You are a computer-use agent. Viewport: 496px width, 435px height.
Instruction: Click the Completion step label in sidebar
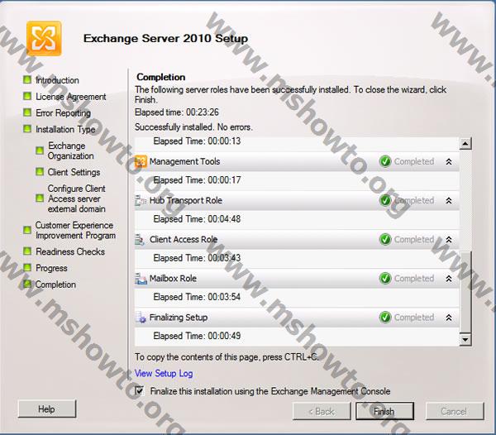point(55,284)
